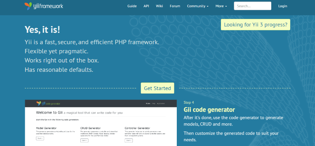Click the Yii framework logo
This screenshot has width=315, height=146.
tap(44, 6)
